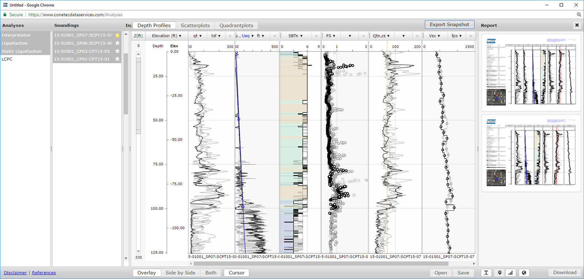The image size is (584, 279).
Task: Remove the SBTn plot column
Action: tap(316, 36)
